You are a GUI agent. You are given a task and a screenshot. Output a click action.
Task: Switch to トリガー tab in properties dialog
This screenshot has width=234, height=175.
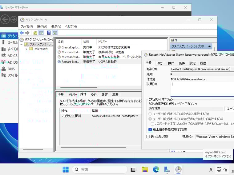tap(161, 63)
